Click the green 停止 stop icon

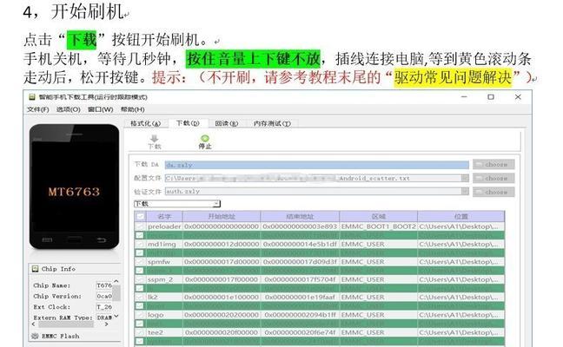205,138
